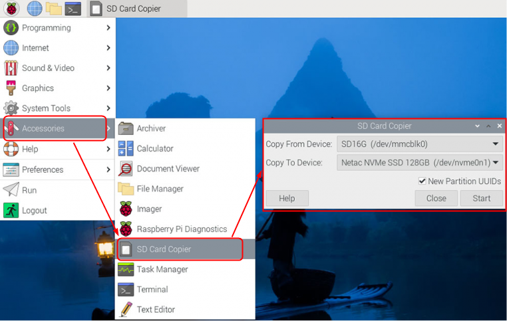Expand the Sound & Video submenu
This screenshot has height=321, width=507.
(x=57, y=68)
